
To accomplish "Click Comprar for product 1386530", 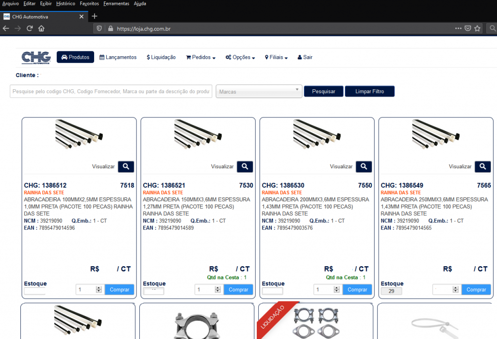I will pos(357,290).
